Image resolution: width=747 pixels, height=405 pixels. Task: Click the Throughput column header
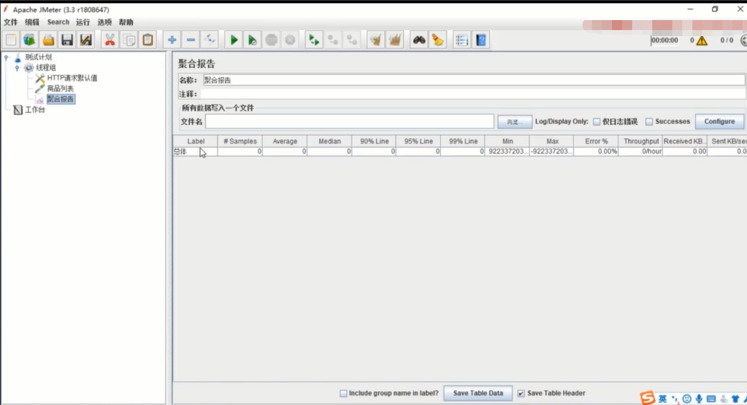pos(641,141)
